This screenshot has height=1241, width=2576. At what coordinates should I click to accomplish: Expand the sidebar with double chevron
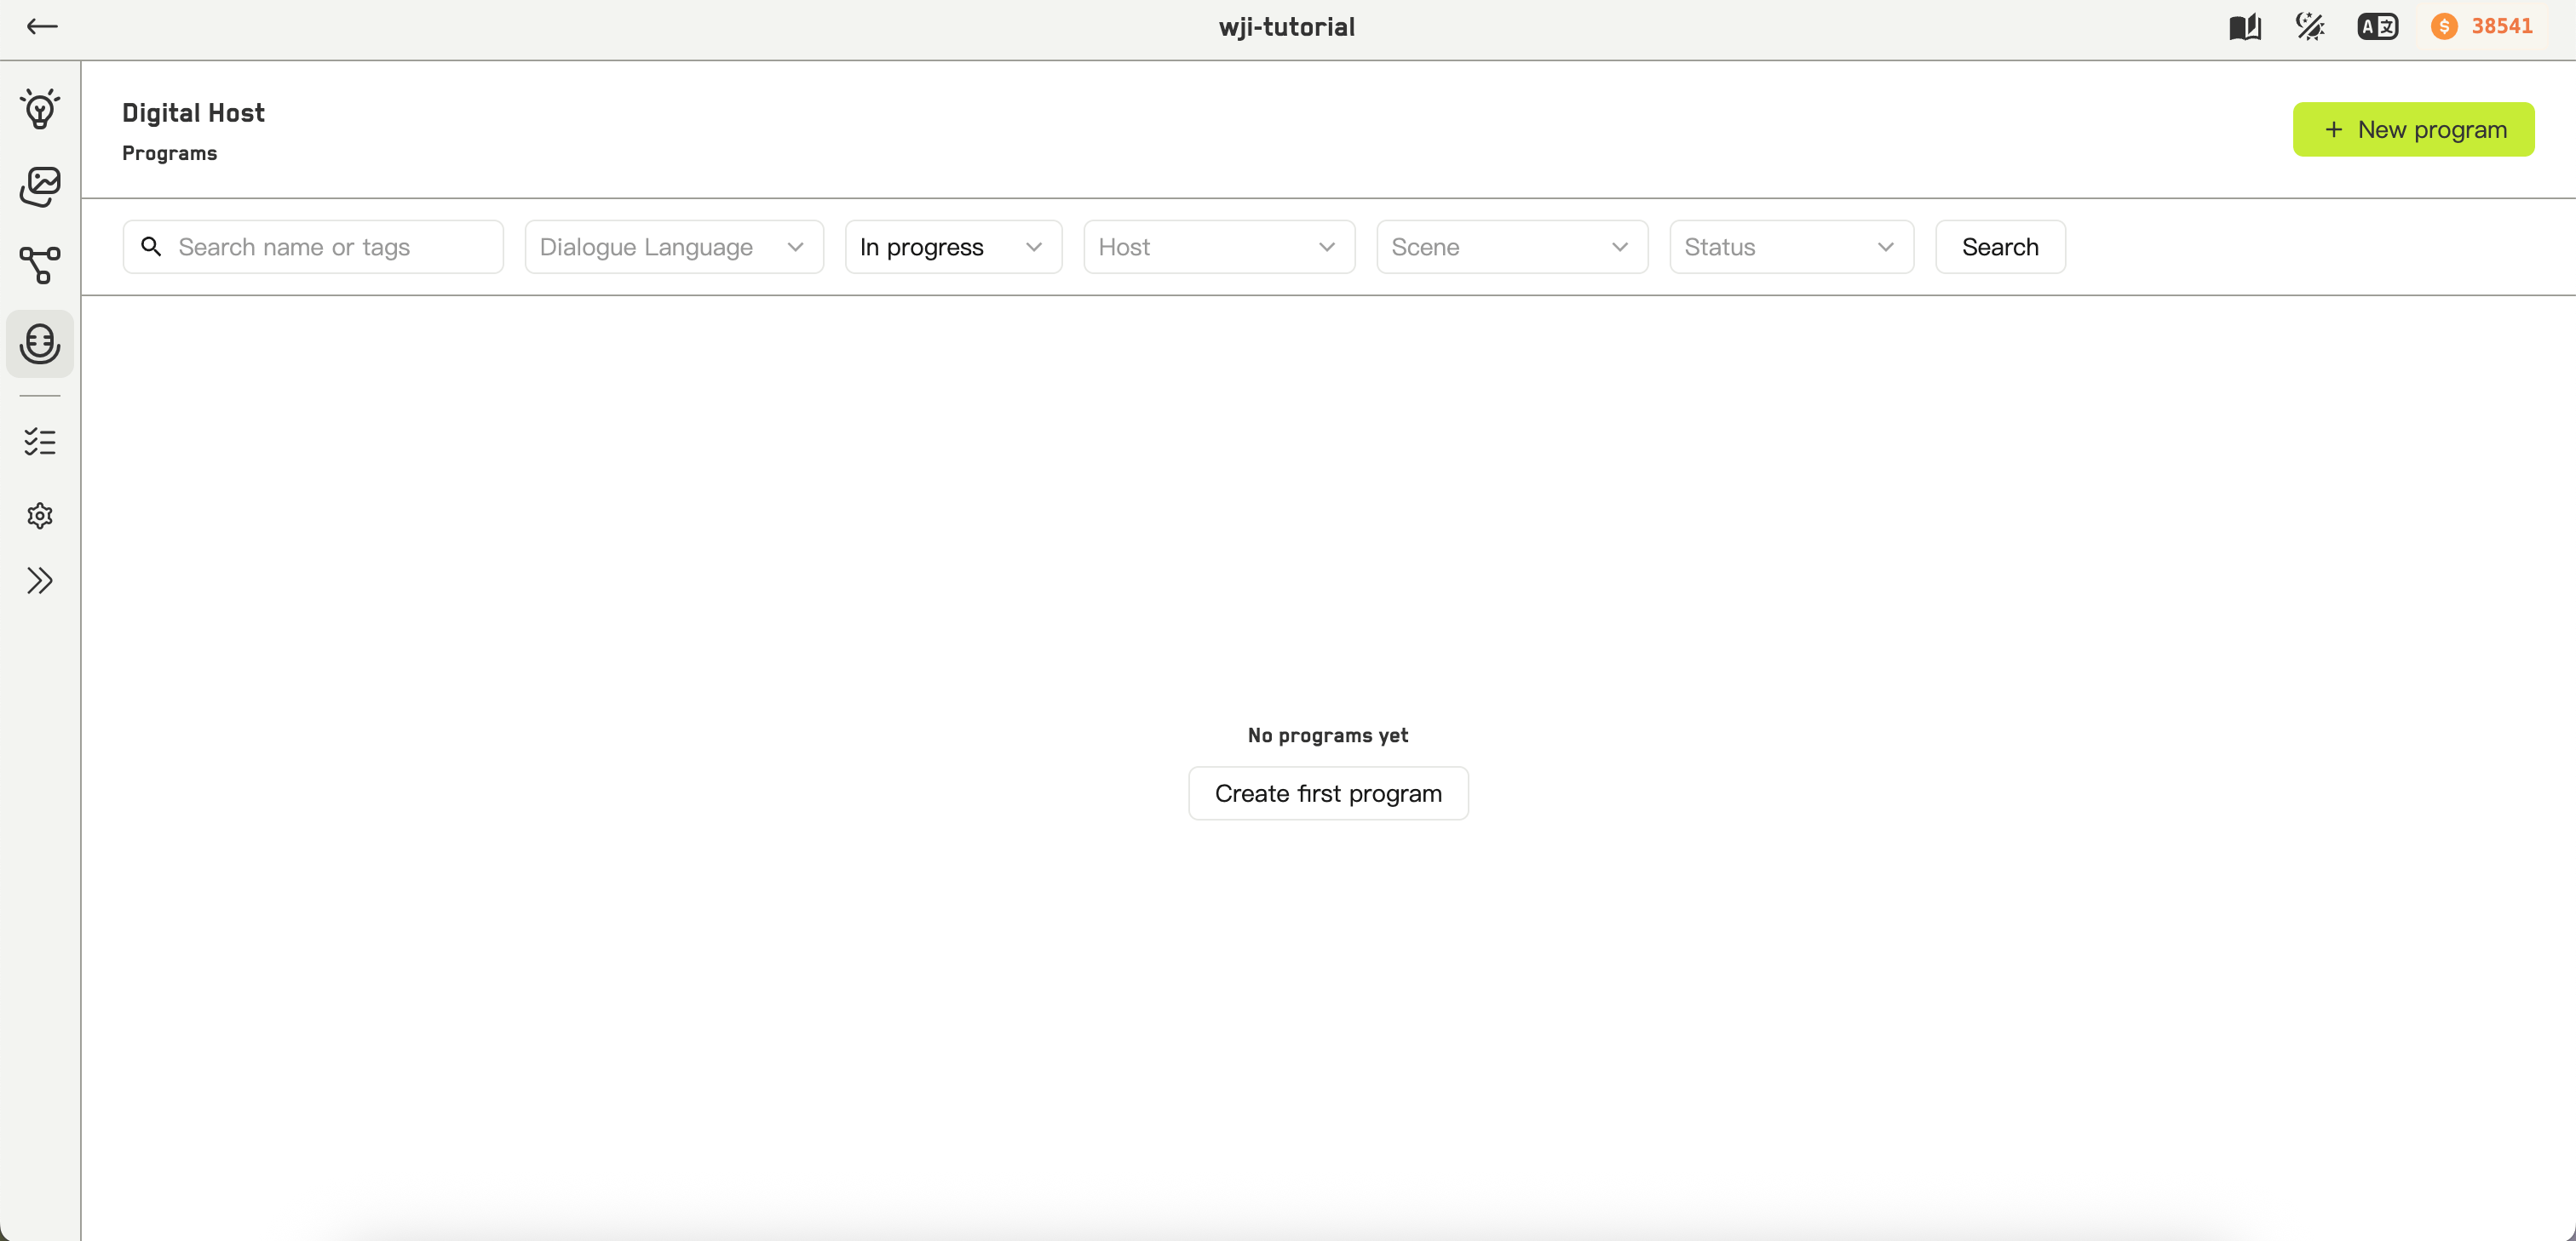tap(40, 580)
